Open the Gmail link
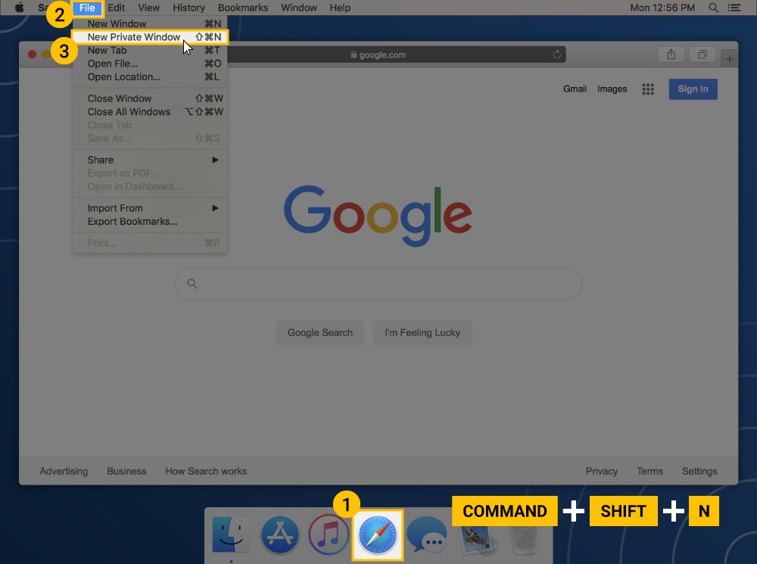 pos(575,89)
